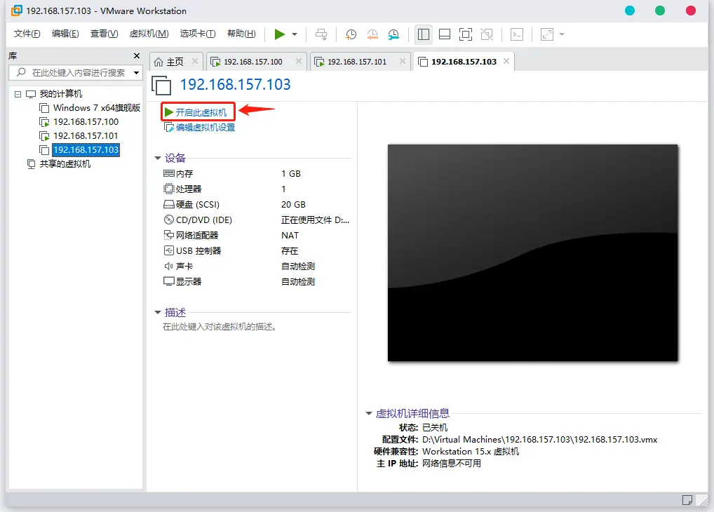Image resolution: width=714 pixels, height=512 pixels.
Task: Switch to the 192.168.157.100 tab
Action: 252,62
